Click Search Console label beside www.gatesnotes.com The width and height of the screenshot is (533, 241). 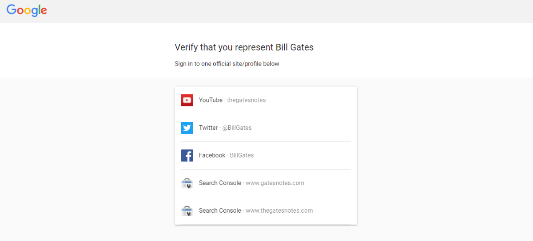[x=220, y=183]
